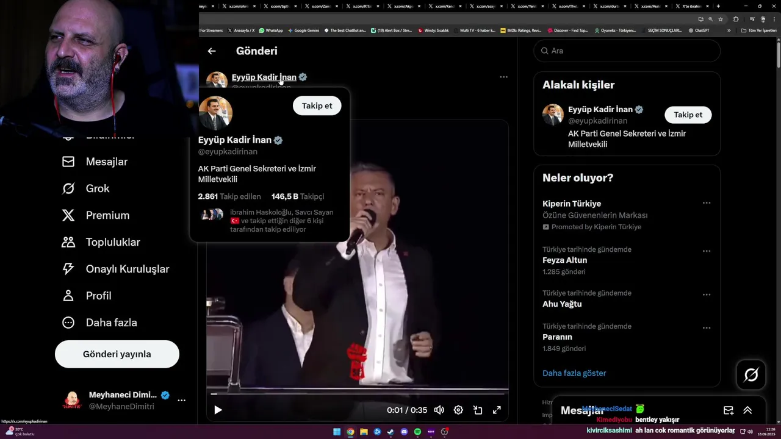Open the Premium sidebar item
This screenshot has height=439, width=781.
(x=95, y=215)
